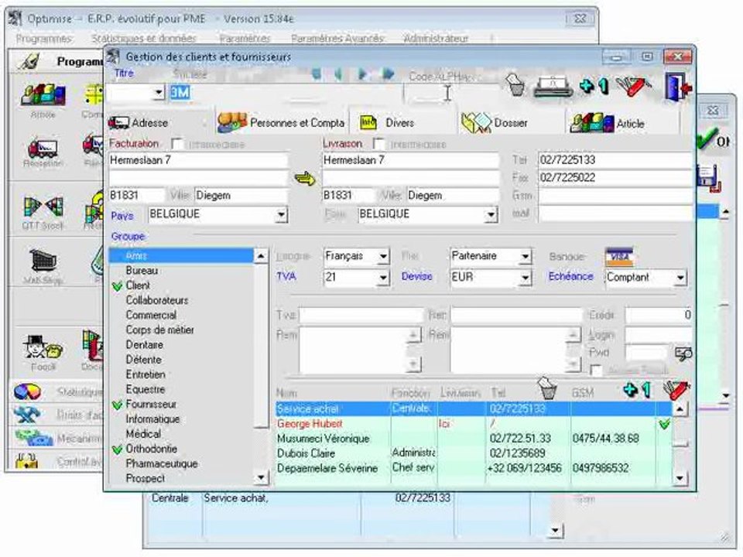Click into the Code ALPHA field

(x=450, y=93)
